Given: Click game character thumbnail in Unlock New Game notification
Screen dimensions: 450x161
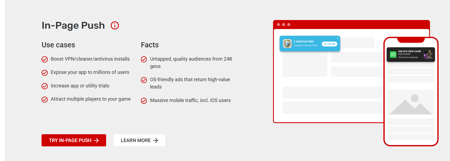Looking at the screenshot, I should point(428,54).
